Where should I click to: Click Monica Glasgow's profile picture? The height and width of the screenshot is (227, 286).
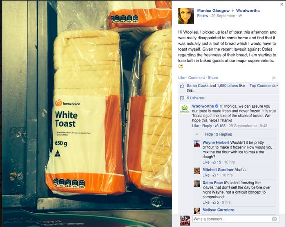coord(186,16)
